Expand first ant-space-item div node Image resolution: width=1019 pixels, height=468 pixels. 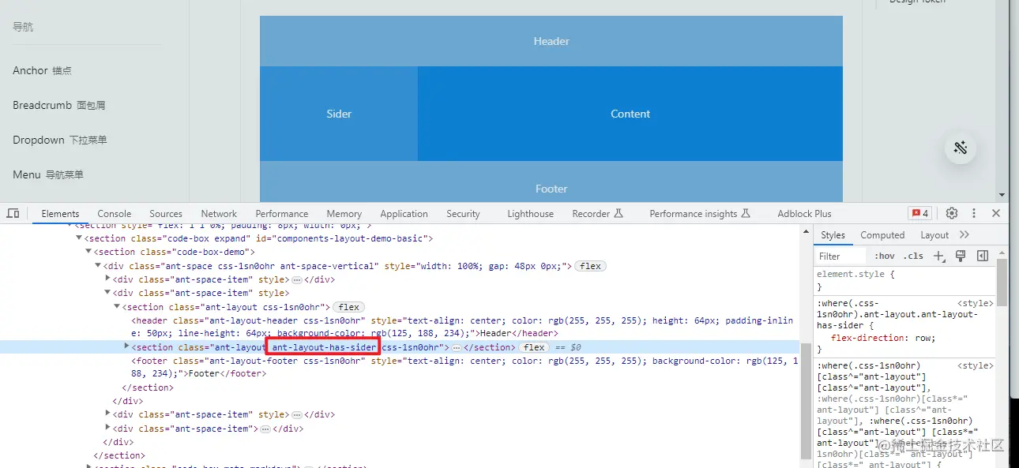coord(108,279)
